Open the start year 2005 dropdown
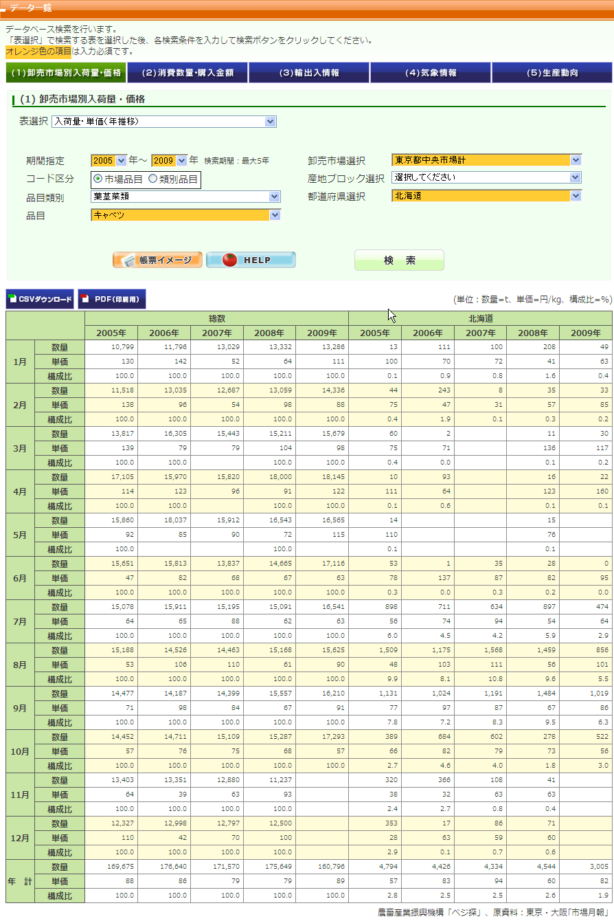Image resolution: width=614 pixels, height=921 pixels. pyautogui.click(x=109, y=161)
